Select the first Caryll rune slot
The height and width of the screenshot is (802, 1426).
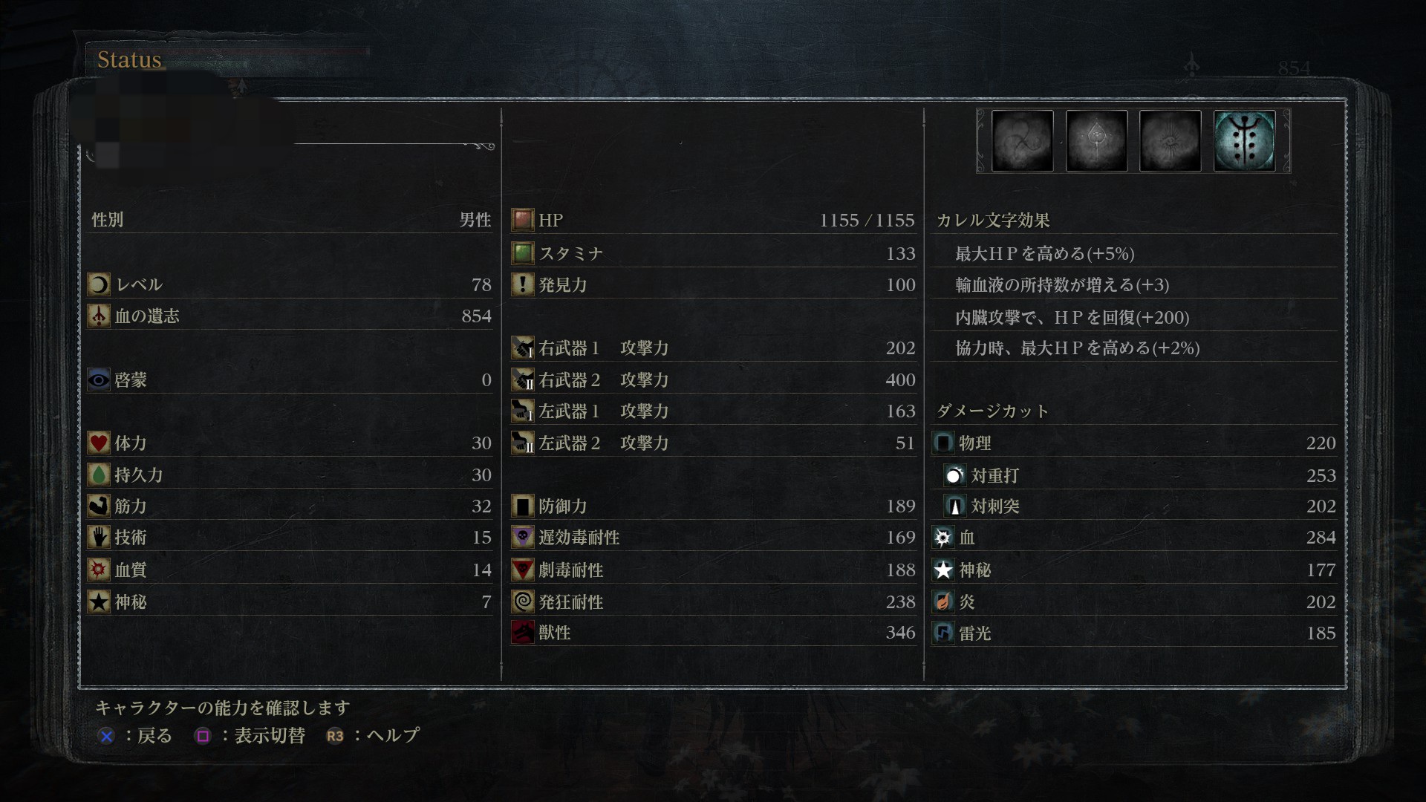[x=1022, y=140]
